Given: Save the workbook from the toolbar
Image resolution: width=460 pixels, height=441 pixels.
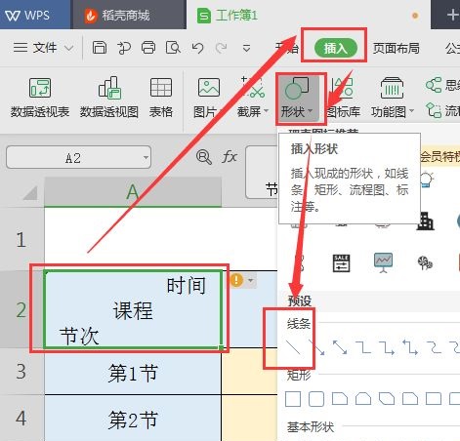Looking at the screenshot, I should click(100, 48).
